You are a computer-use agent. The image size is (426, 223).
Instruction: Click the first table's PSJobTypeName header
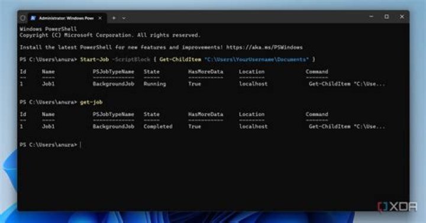point(114,72)
